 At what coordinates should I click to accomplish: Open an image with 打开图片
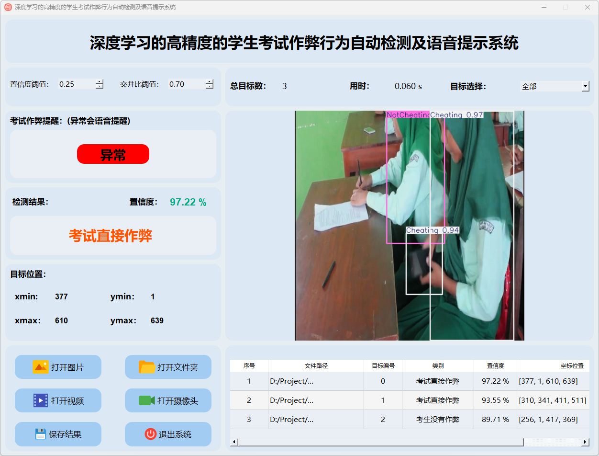click(58, 367)
